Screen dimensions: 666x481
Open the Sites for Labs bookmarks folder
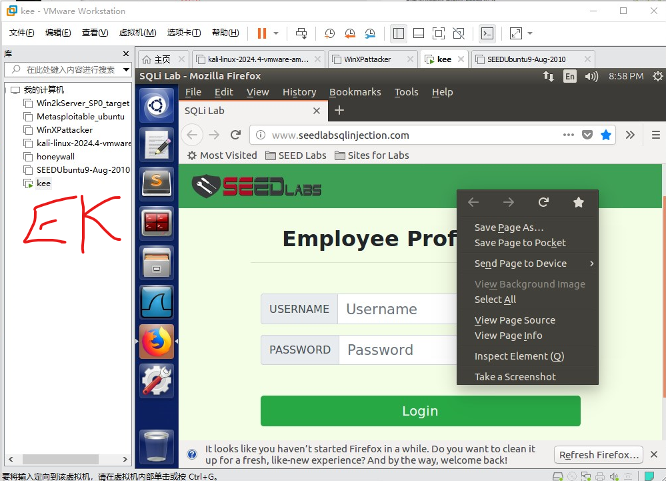[371, 155]
